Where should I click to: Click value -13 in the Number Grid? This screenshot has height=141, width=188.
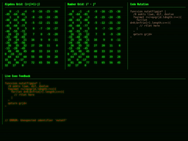coord(70,48)
